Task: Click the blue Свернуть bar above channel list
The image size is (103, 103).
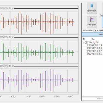Action: click(x=93, y=35)
